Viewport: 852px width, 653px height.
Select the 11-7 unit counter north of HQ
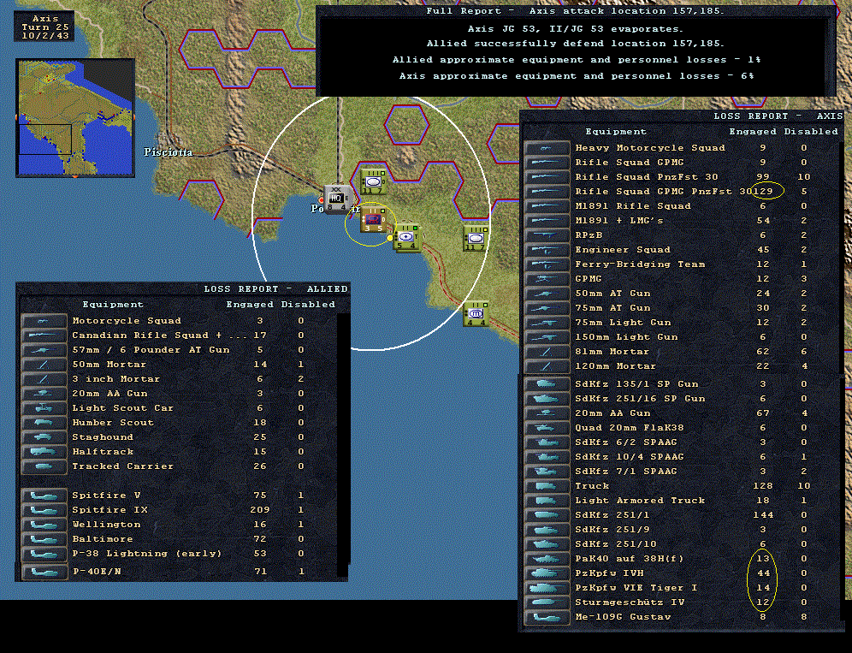(373, 181)
